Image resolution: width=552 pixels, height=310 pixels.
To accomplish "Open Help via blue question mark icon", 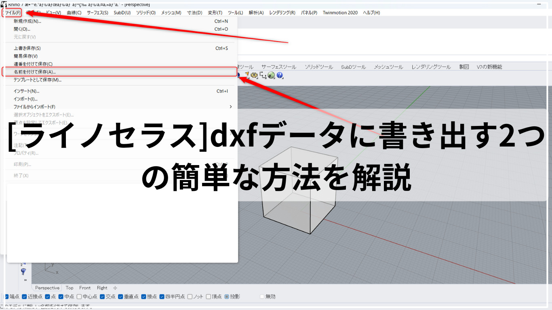I will (x=280, y=75).
